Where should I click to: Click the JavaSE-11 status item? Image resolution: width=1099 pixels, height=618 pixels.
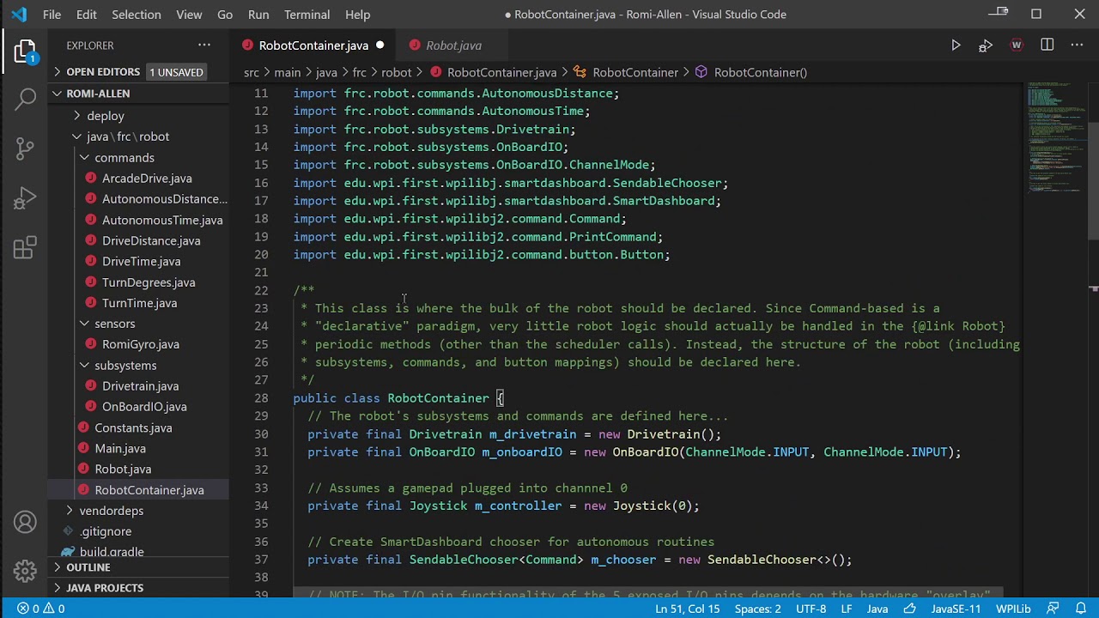point(956,609)
